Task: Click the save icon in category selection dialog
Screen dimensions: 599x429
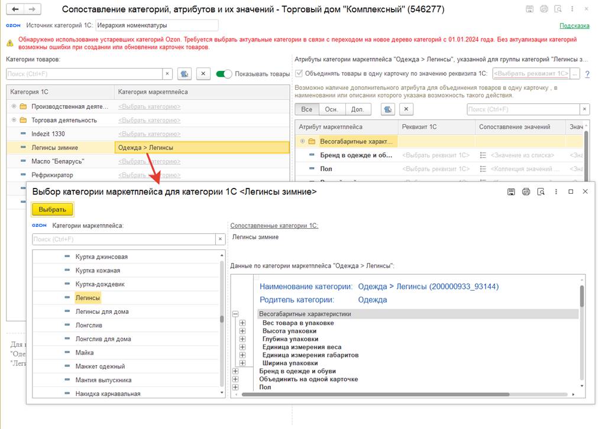Action: tap(511, 191)
